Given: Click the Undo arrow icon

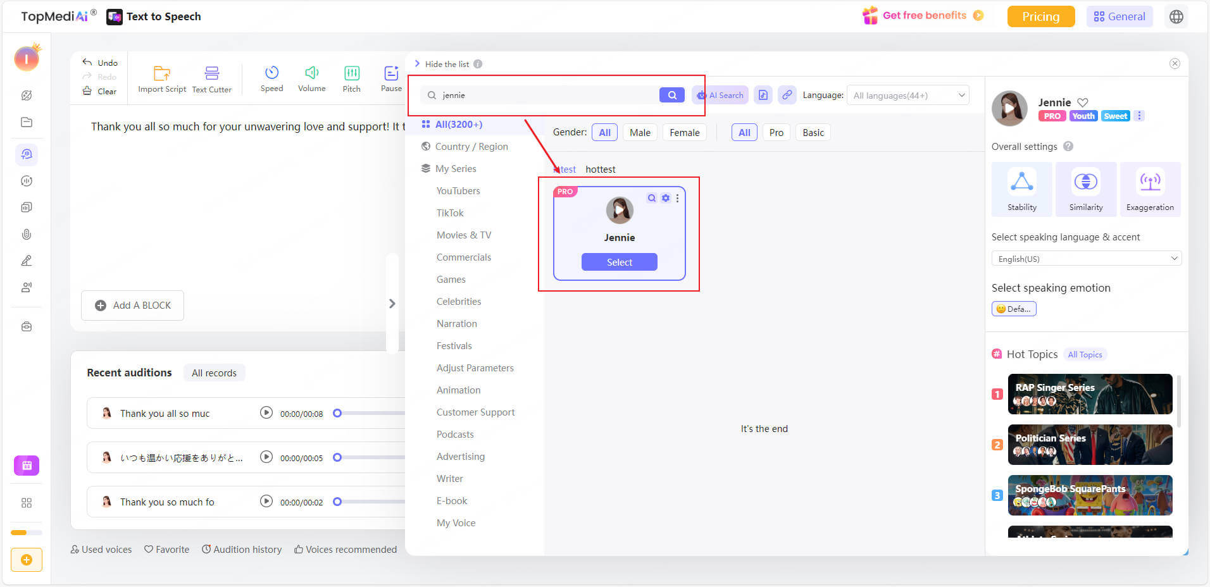Looking at the screenshot, I should point(87,62).
